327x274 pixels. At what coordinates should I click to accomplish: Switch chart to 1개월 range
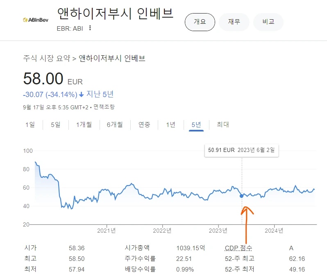pyautogui.click(x=84, y=125)
